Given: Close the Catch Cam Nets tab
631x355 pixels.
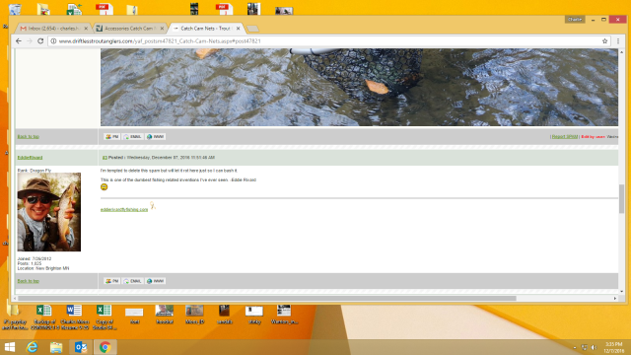Looking at the screenshot, I should pyautogui.click(x=239, y=29).
